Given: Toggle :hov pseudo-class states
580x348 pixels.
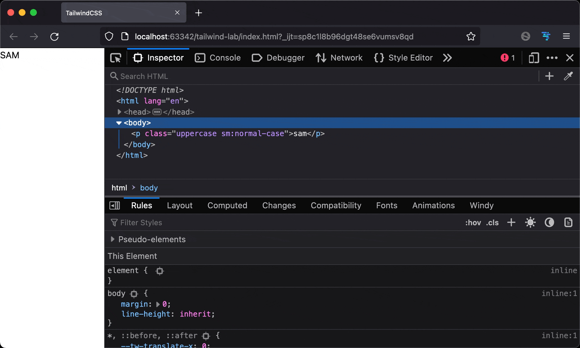Looking at the screenshot, I should (x=472, y=223).
